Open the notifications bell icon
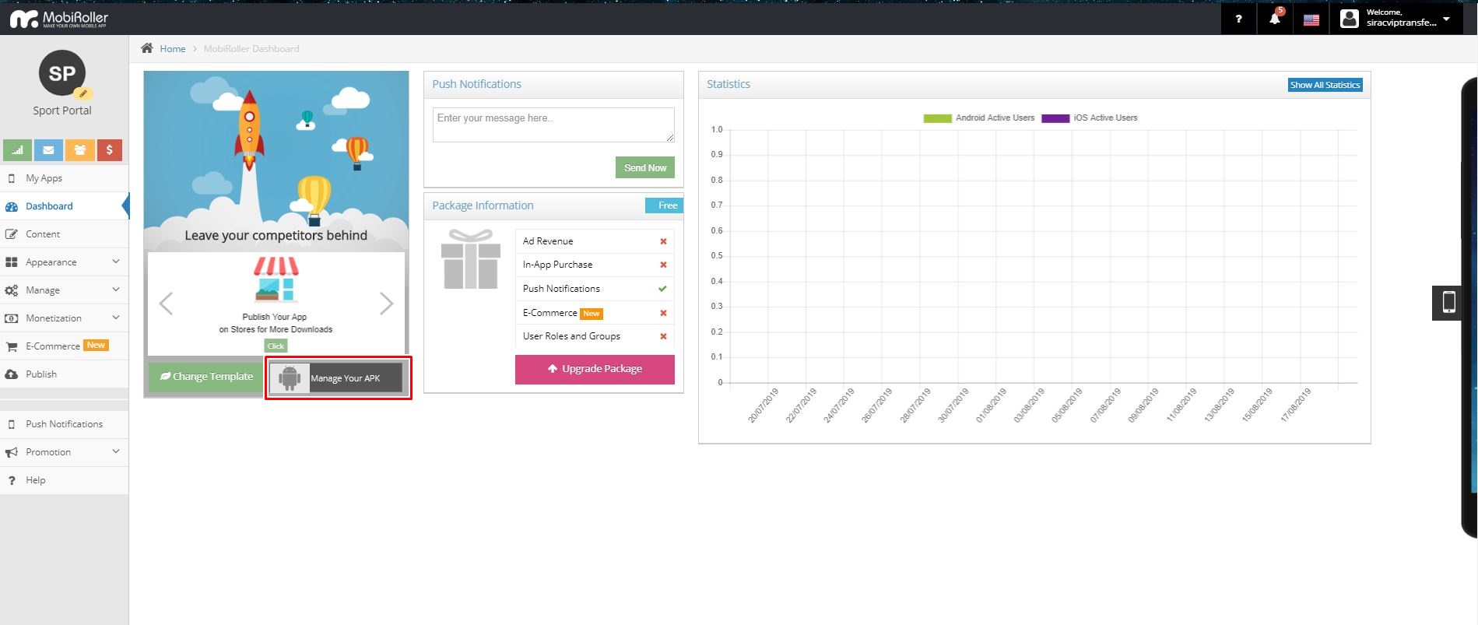 tap(1275, 19)
